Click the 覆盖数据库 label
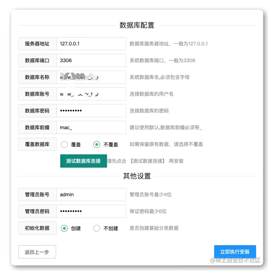The height and width of the screenshot is (271, 268). [x=37, y=144]
